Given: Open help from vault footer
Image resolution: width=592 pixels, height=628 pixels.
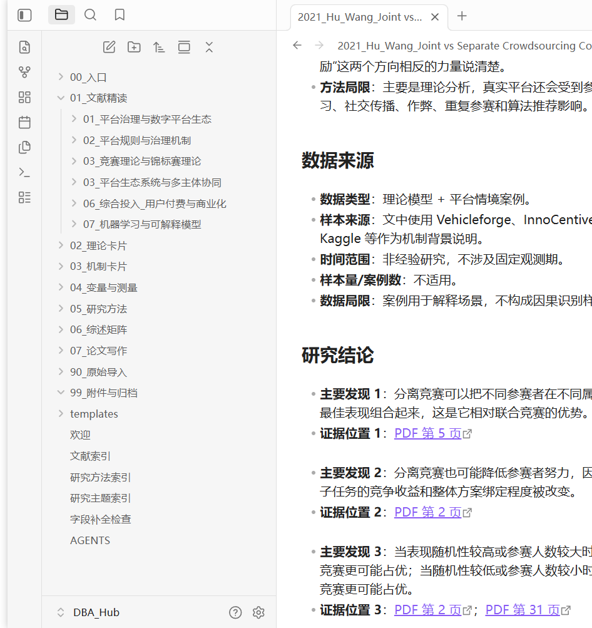Looking at the screenshot, I should [x=235, y=612].
